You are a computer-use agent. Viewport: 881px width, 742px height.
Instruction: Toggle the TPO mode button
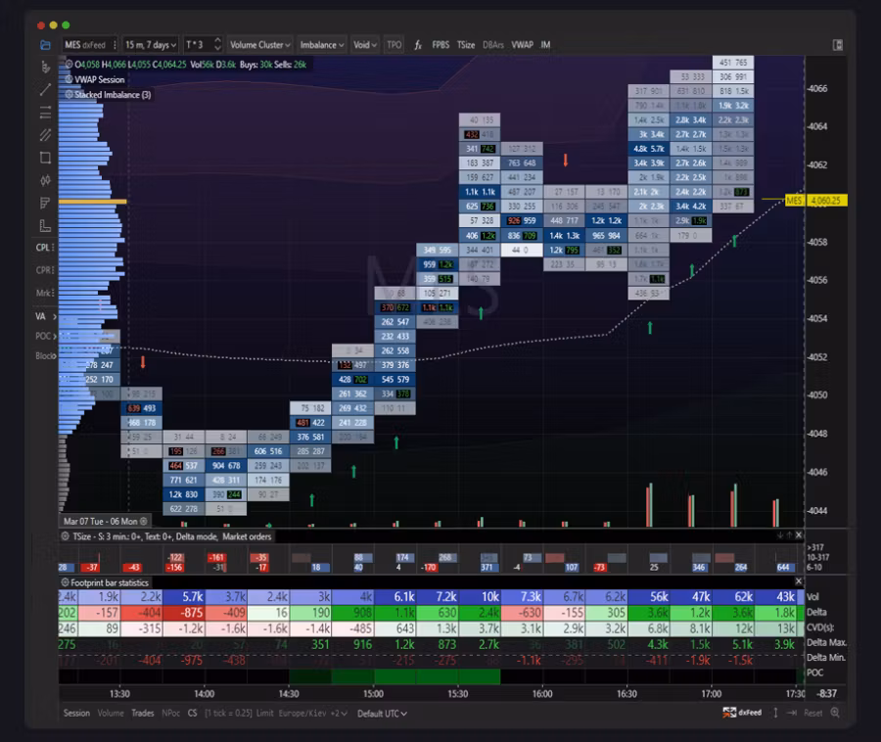[394, 45]
